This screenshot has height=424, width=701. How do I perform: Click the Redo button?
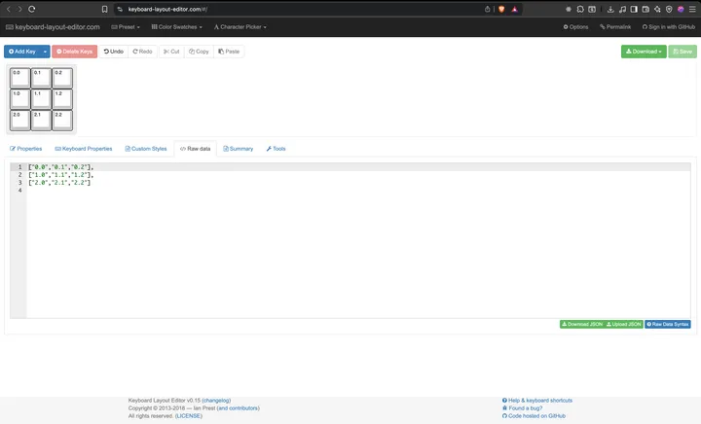coord(142,51)
